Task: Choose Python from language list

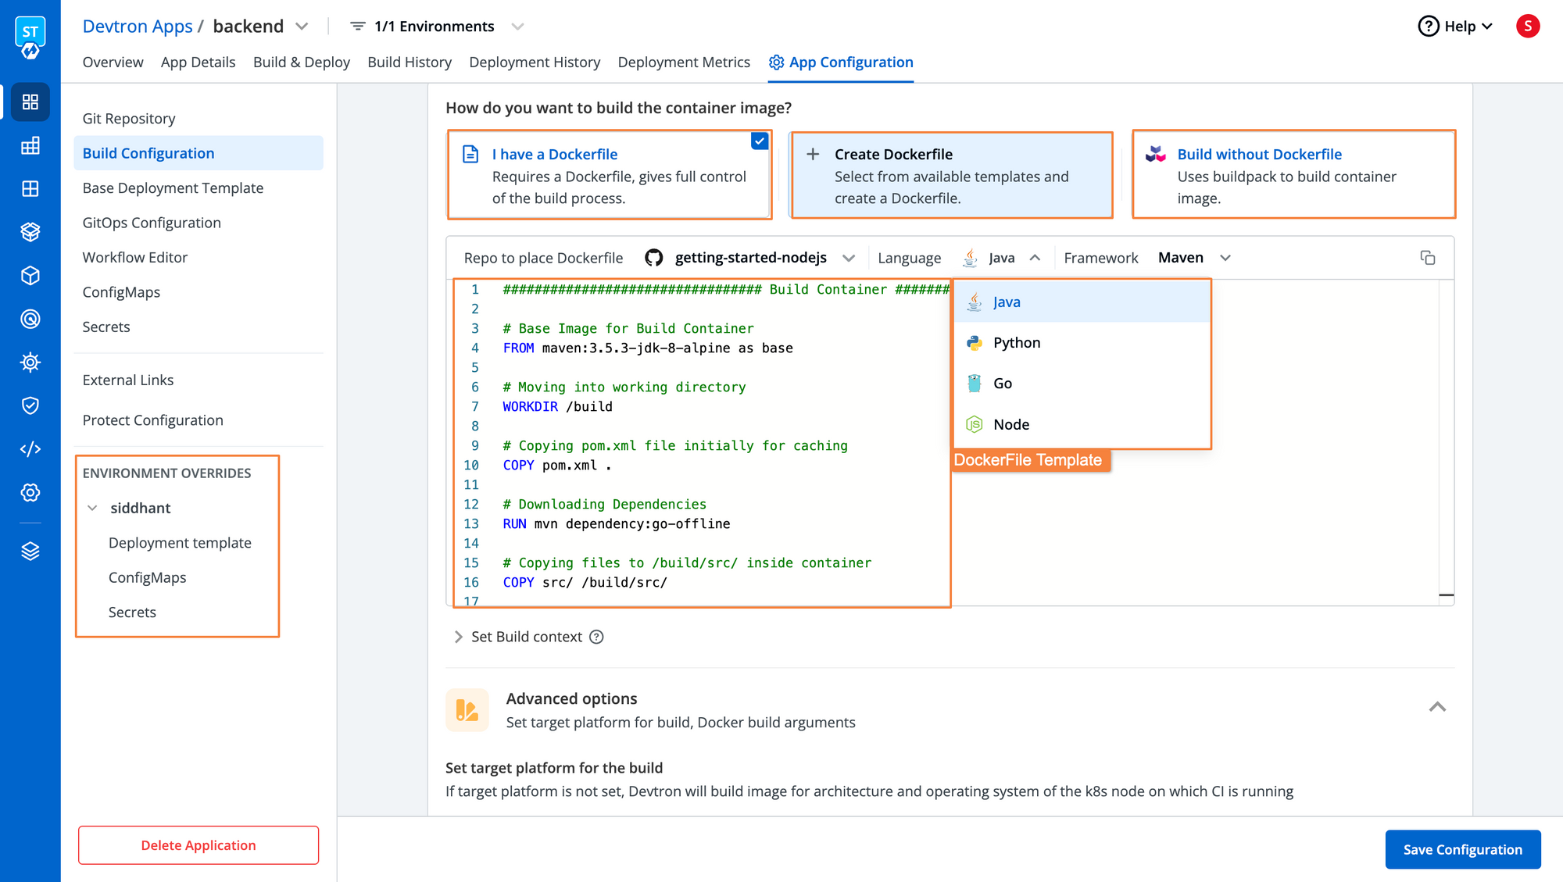Action: pyautogui.click(x=1082, y=342)
